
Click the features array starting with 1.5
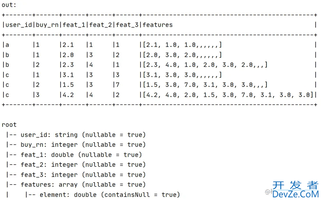205,85
